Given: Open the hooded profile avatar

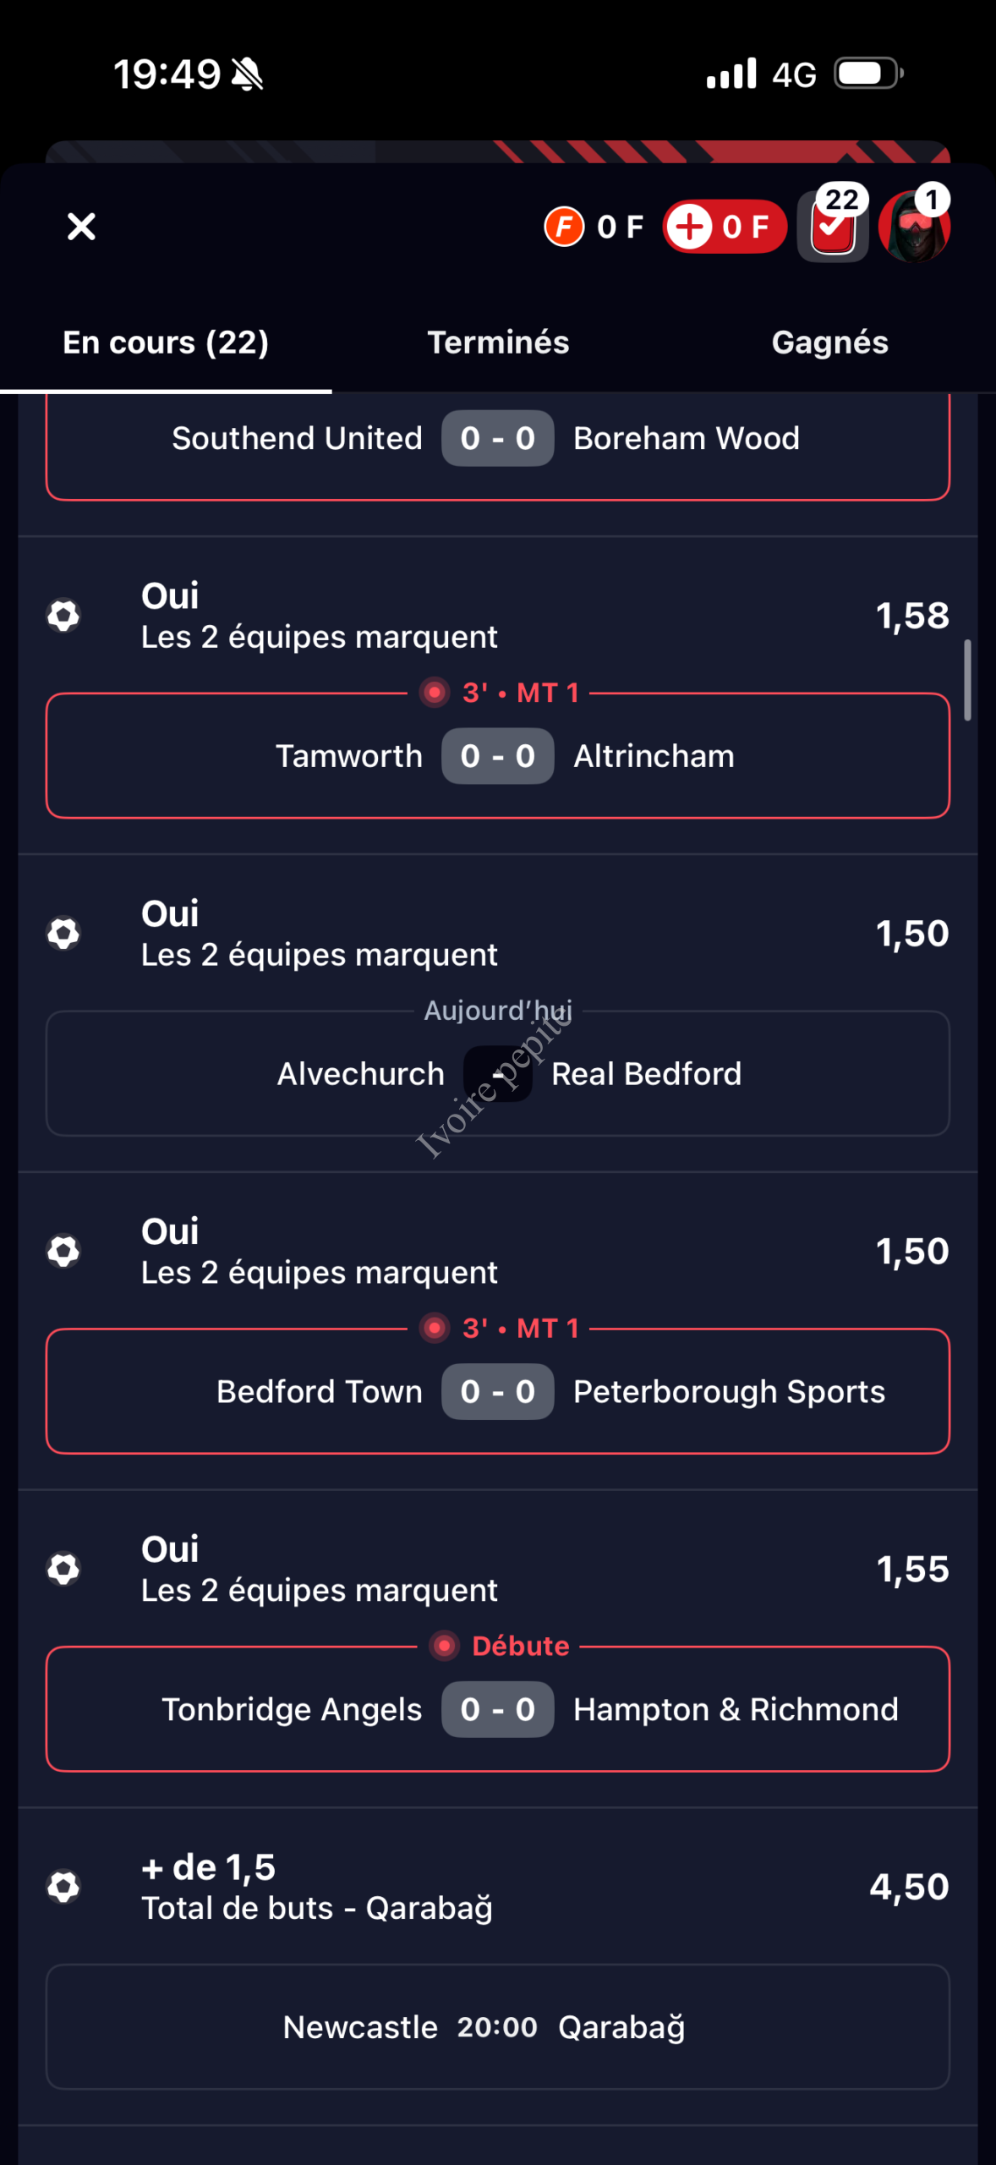Looking at the screenshot, I should click(914, 227).
